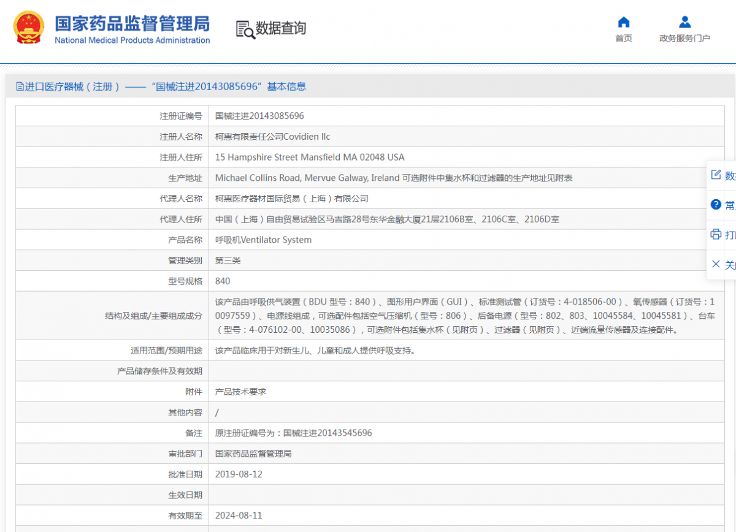
Task: Click 产品储存条件及有效期 label
Action: 159,371
